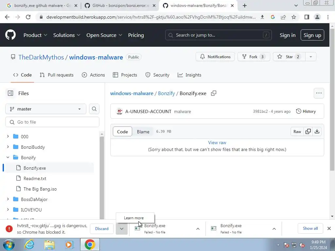Open master branch selector dropdown

pyautogui.click(x=46, y=109)
